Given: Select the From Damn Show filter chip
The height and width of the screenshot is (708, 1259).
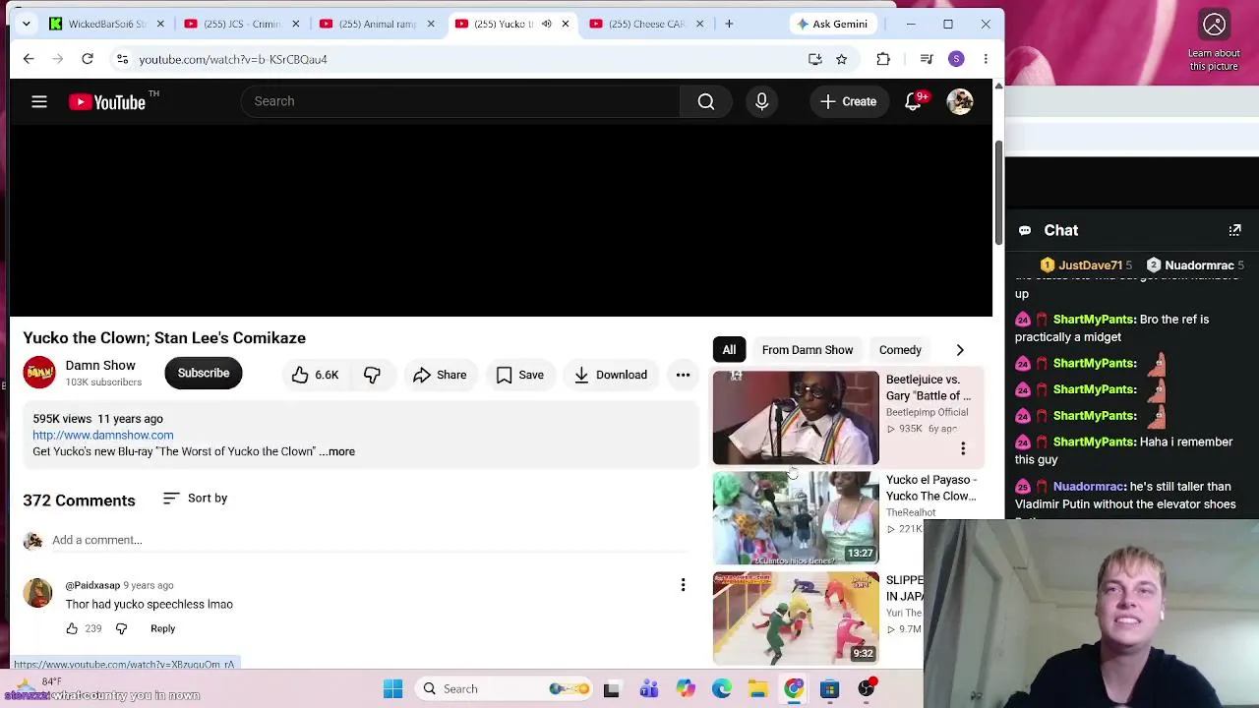Looking at the screenshot, I should (x=808, y=350).
